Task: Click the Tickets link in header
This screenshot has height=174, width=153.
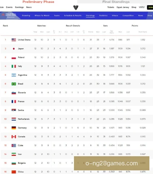Action: coord(111,7)
